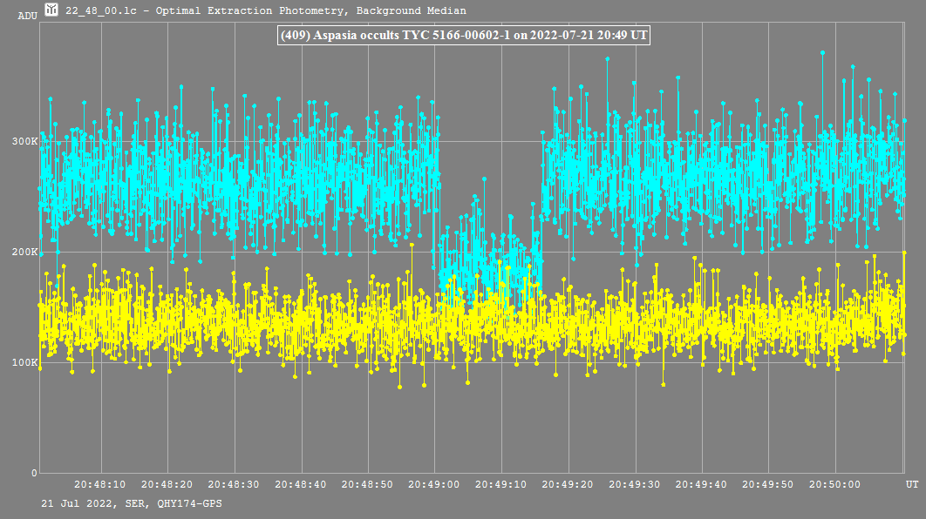
Task: Select the 20:48:40 time tick label
Action: tap(301, 484)
